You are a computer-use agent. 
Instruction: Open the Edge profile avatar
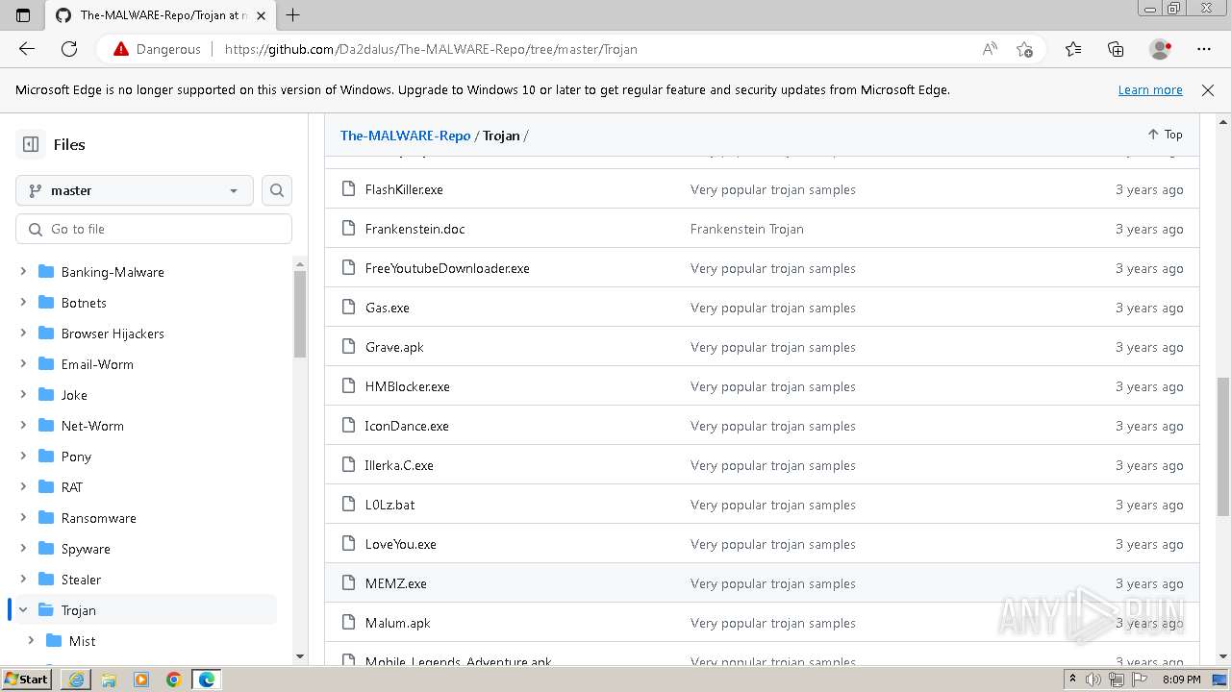click(x=1160, y=49)
